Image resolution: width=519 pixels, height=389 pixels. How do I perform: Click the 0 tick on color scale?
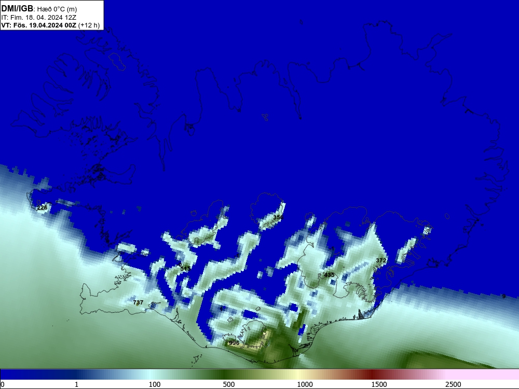tap(3, 384)
